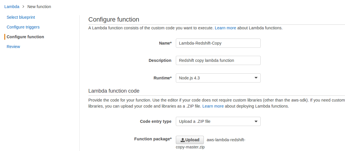Image resolution: width=345 pixels, height=151 pixels.
Task: Click the Node.js 4.3 runtime selector
Action: pos(214,78)
